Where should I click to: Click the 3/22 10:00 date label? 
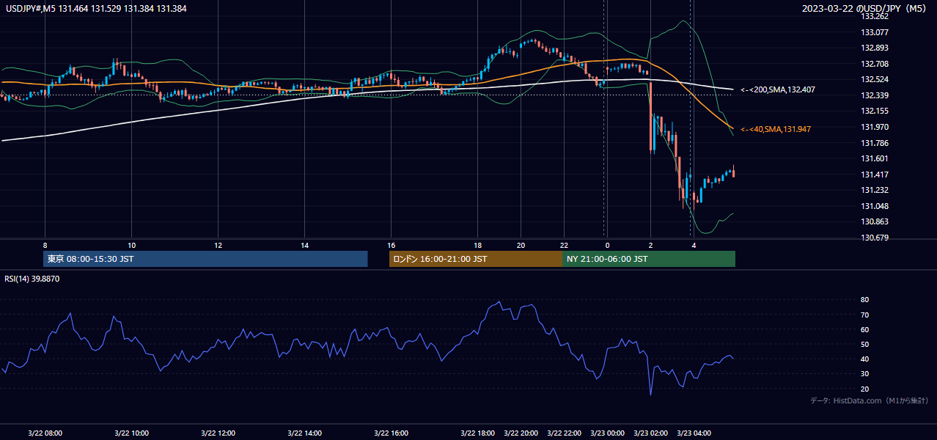pyautogui.click(x=131, y=433)
